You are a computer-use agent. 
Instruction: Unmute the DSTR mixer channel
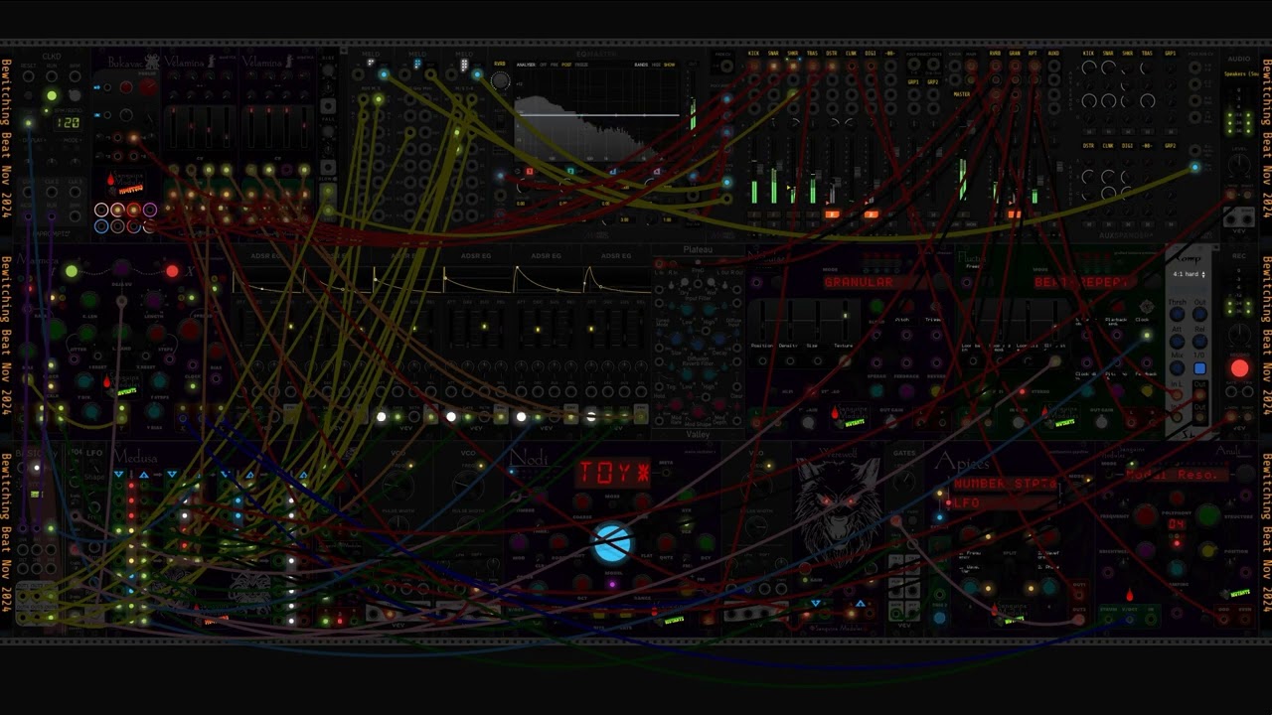[x=832, y=214]
